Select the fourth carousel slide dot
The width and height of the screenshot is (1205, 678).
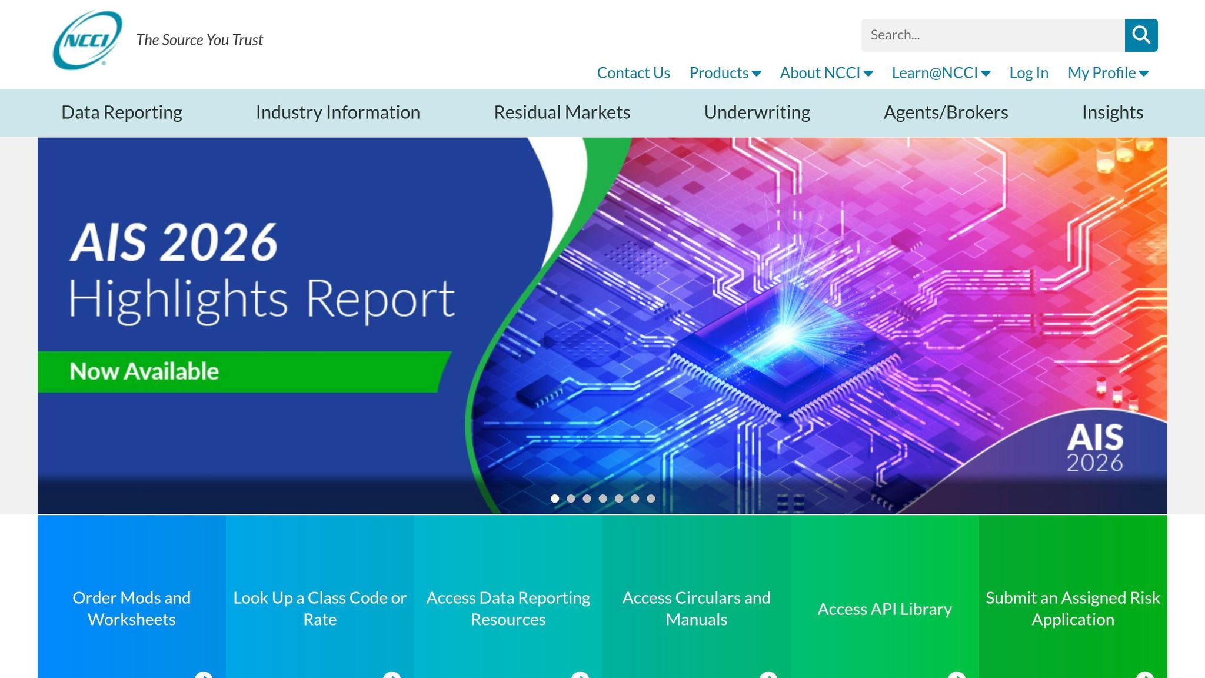(x=602, y=498)
